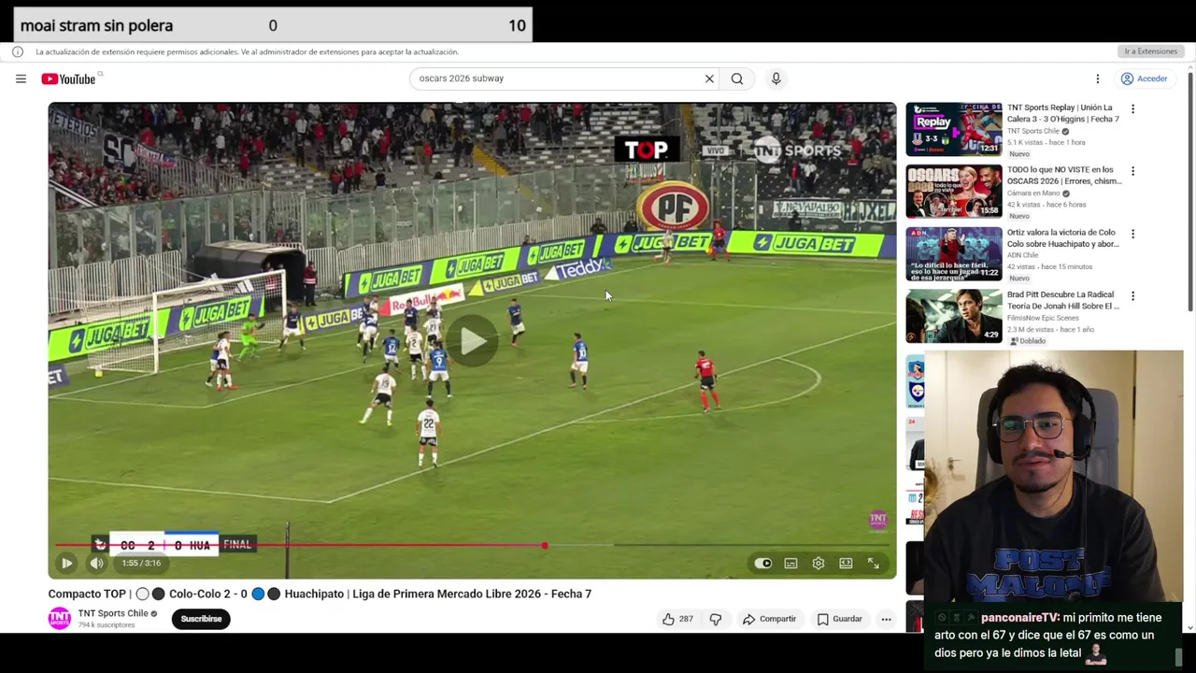Click the time display 1:55 / 3:16
Viewport: 1196px width, 673px height.
pyautogui.click(x=141, y=564)
